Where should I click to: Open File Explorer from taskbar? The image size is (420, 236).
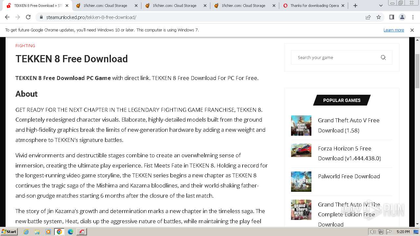pyautogui.click(x=37, y=232)
